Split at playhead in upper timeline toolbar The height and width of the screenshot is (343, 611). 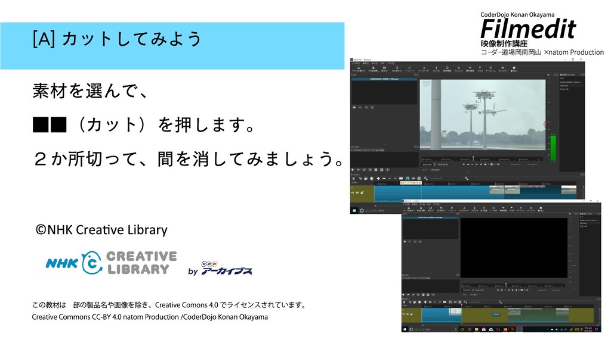pos(401,179)
